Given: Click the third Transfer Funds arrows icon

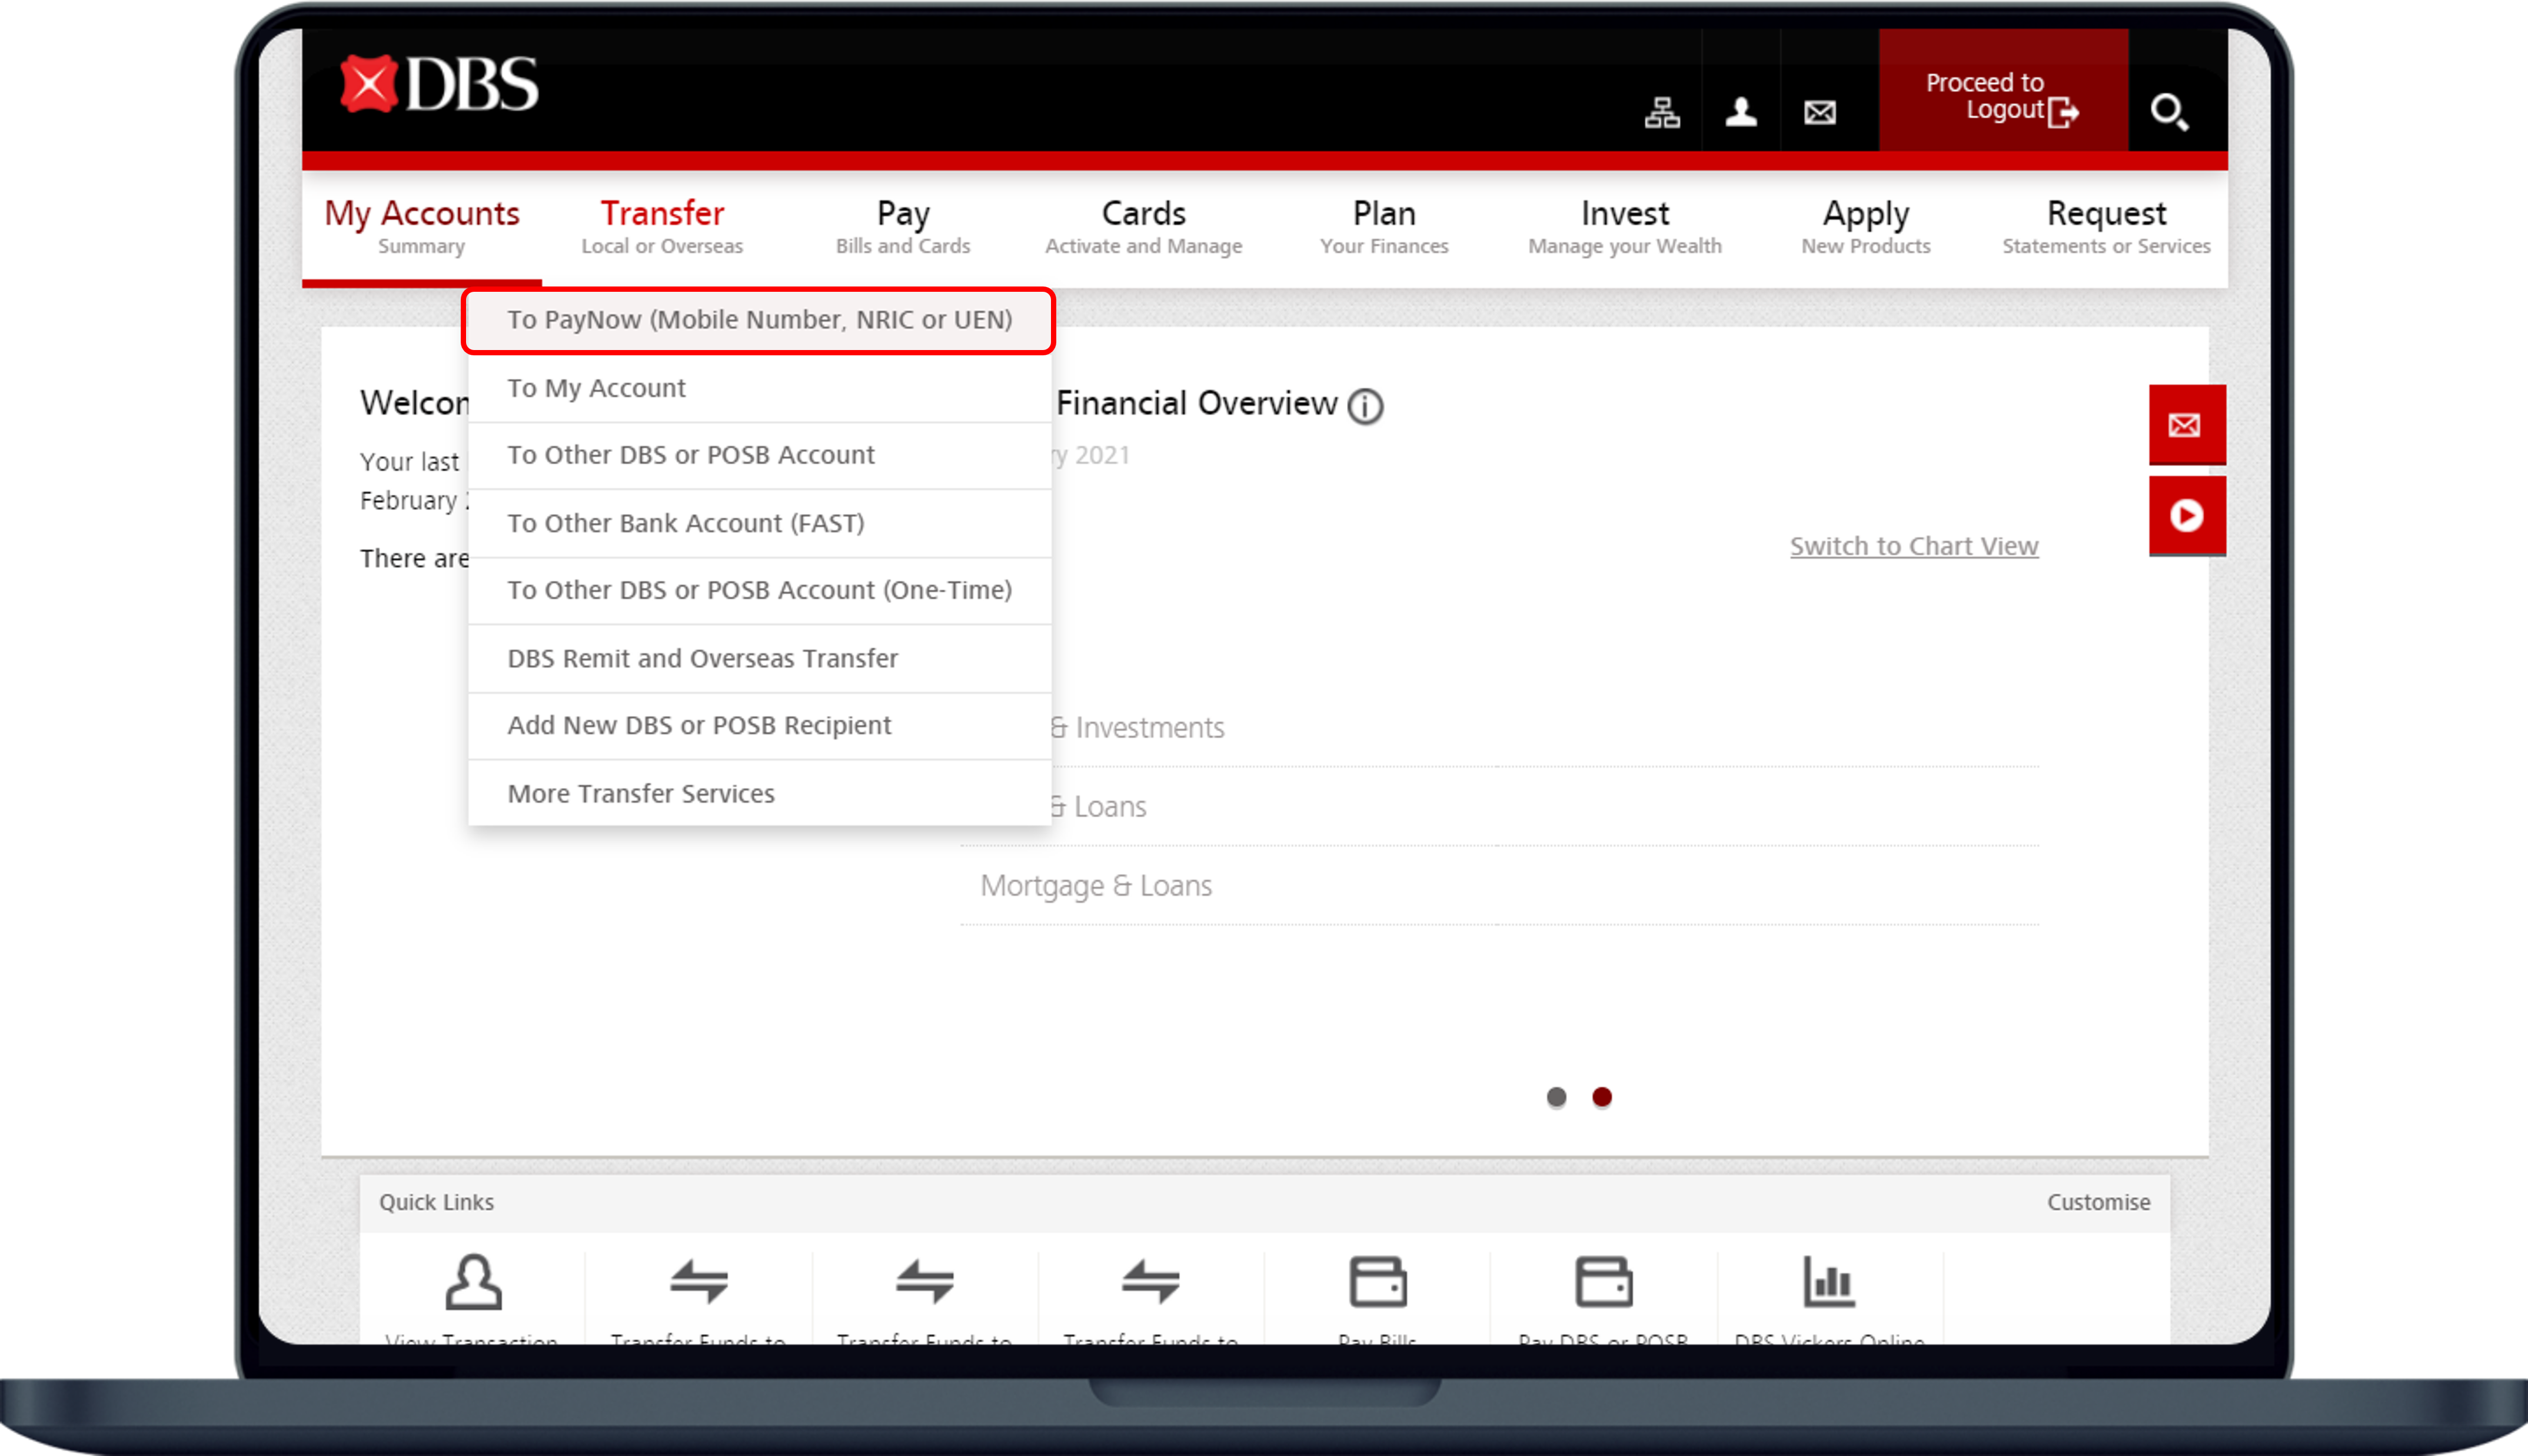Looking at the screenshot, I should pyautogui.click(x=1150, y=1282).
